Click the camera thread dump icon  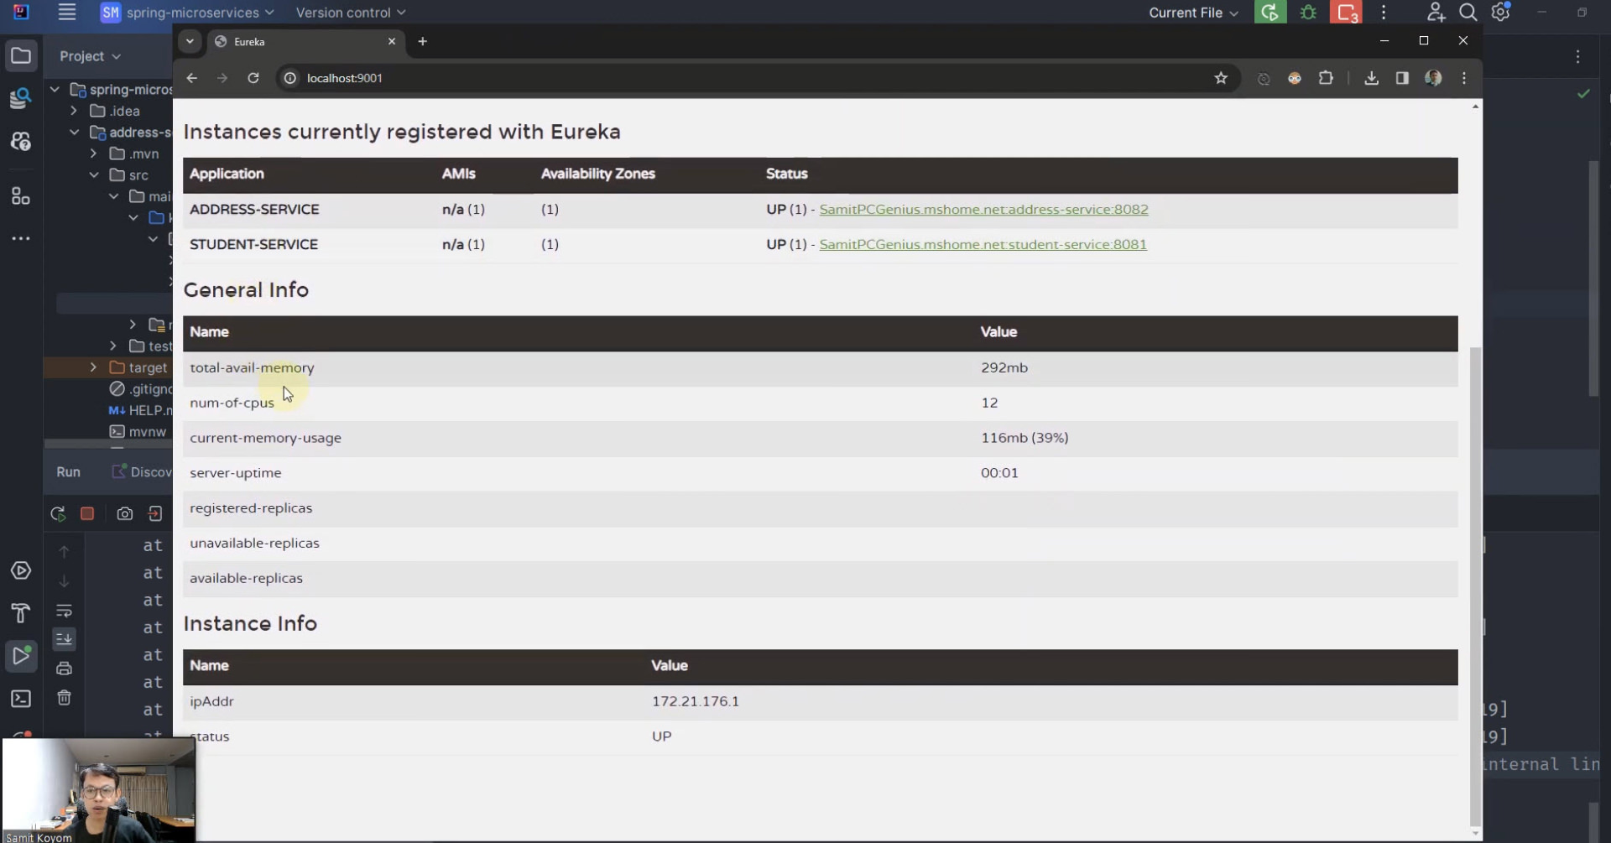(x=125, y=514)
